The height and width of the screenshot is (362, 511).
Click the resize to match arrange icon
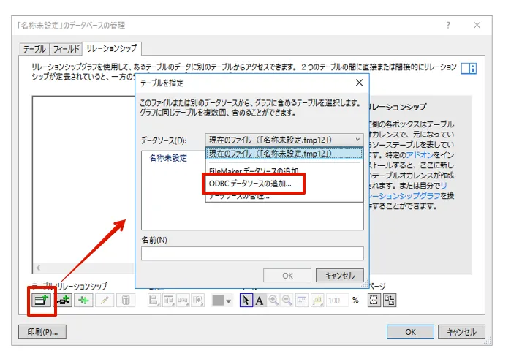pyautogui.click(x=198, y=300)
